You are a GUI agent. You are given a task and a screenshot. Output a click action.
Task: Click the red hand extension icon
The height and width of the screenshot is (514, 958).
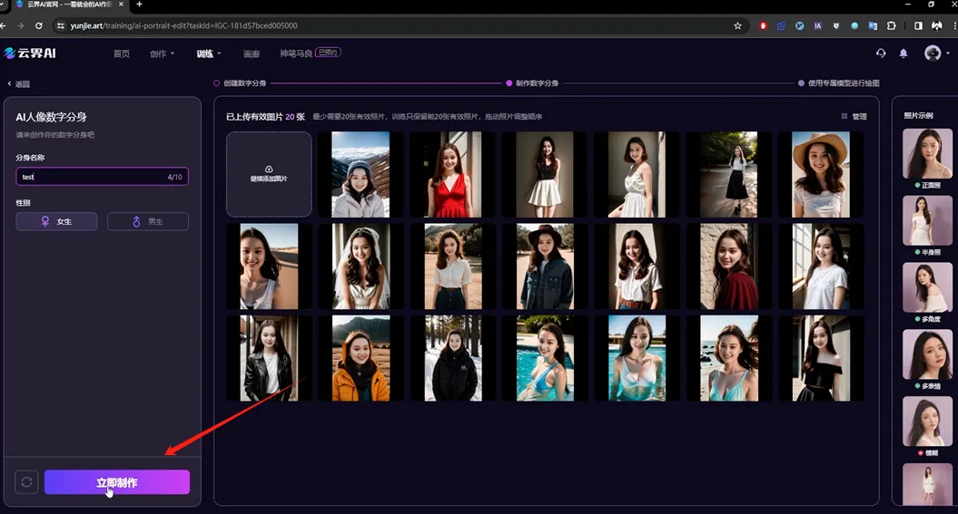click(x=763, y=25)
